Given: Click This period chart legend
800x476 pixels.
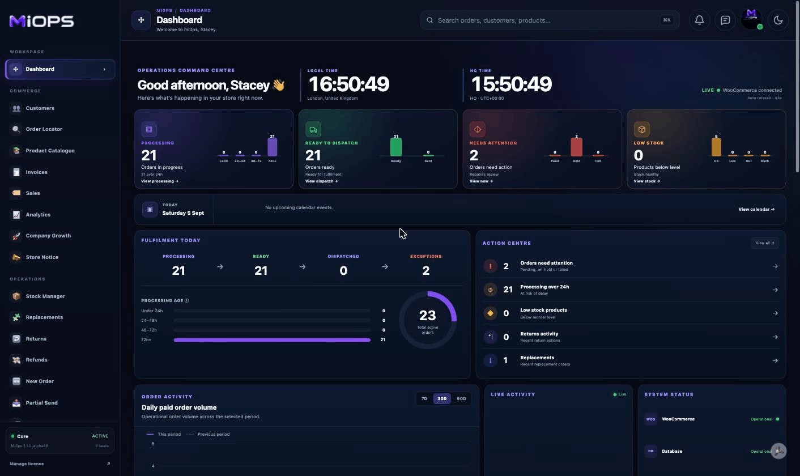Looking at the screenshot, I should (x=164, y=435).
